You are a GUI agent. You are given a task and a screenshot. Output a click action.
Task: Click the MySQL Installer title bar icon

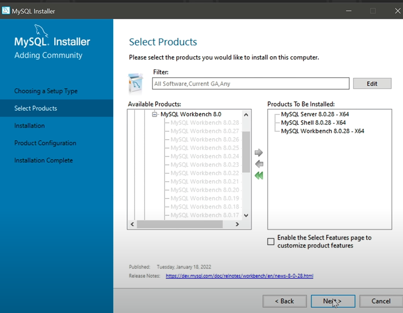(x=6, y=11)
